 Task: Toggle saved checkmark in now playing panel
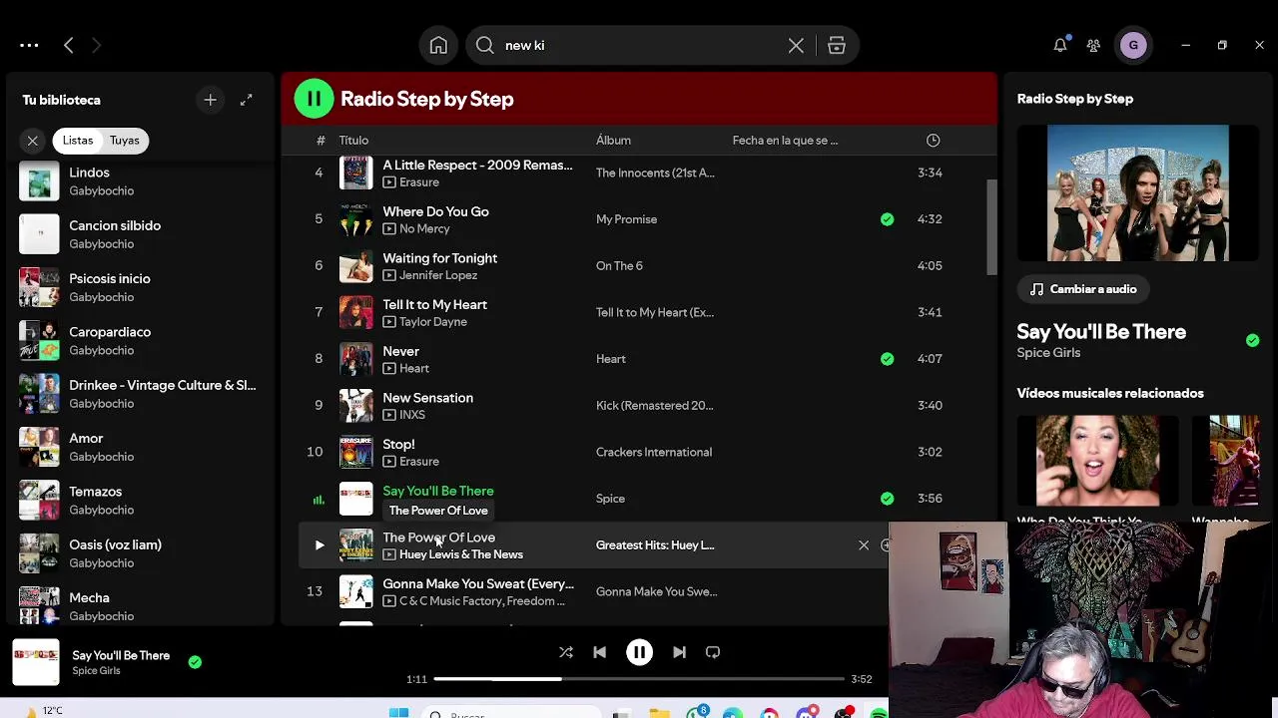point(1252,340)
